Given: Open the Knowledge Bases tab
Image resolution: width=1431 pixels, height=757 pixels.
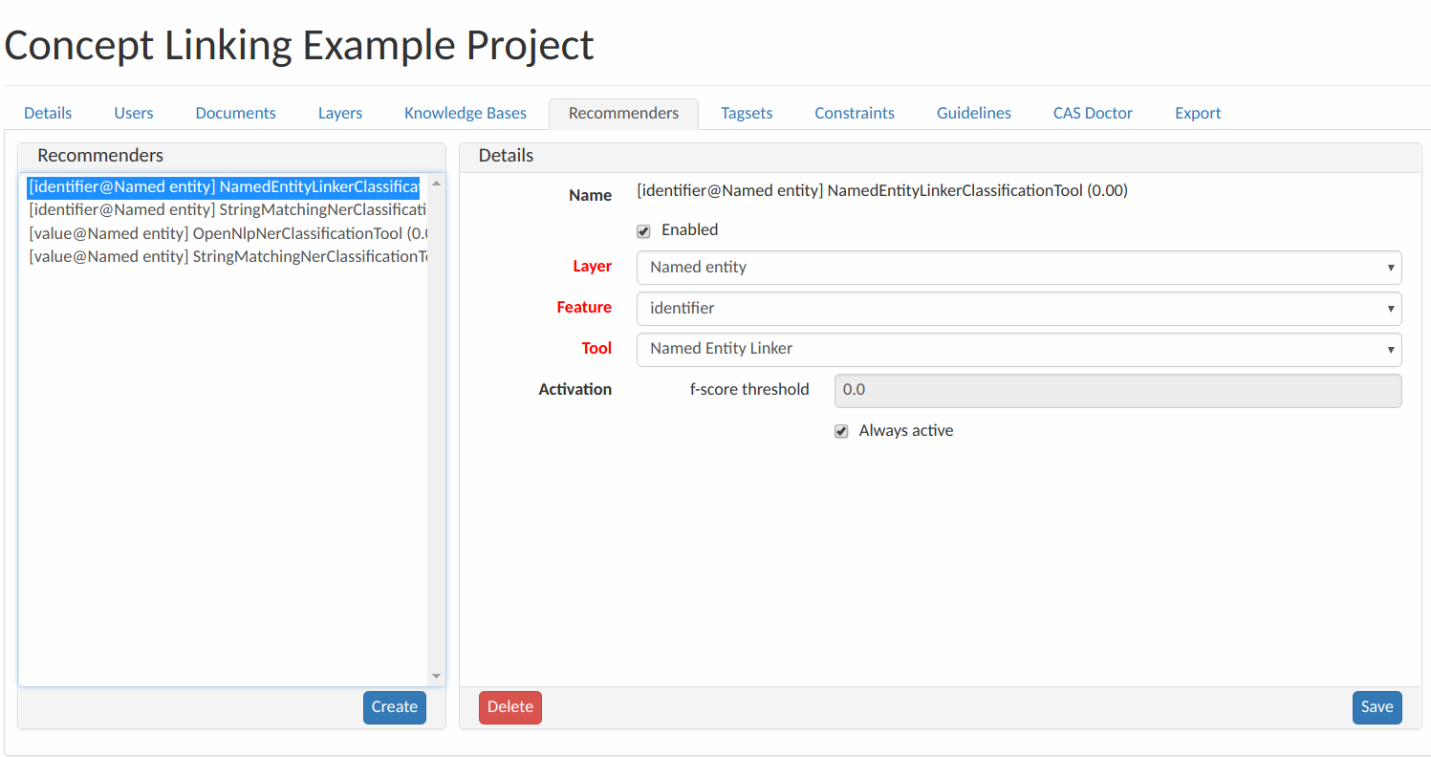Looking at the screenshot, I should pos(466,113).
